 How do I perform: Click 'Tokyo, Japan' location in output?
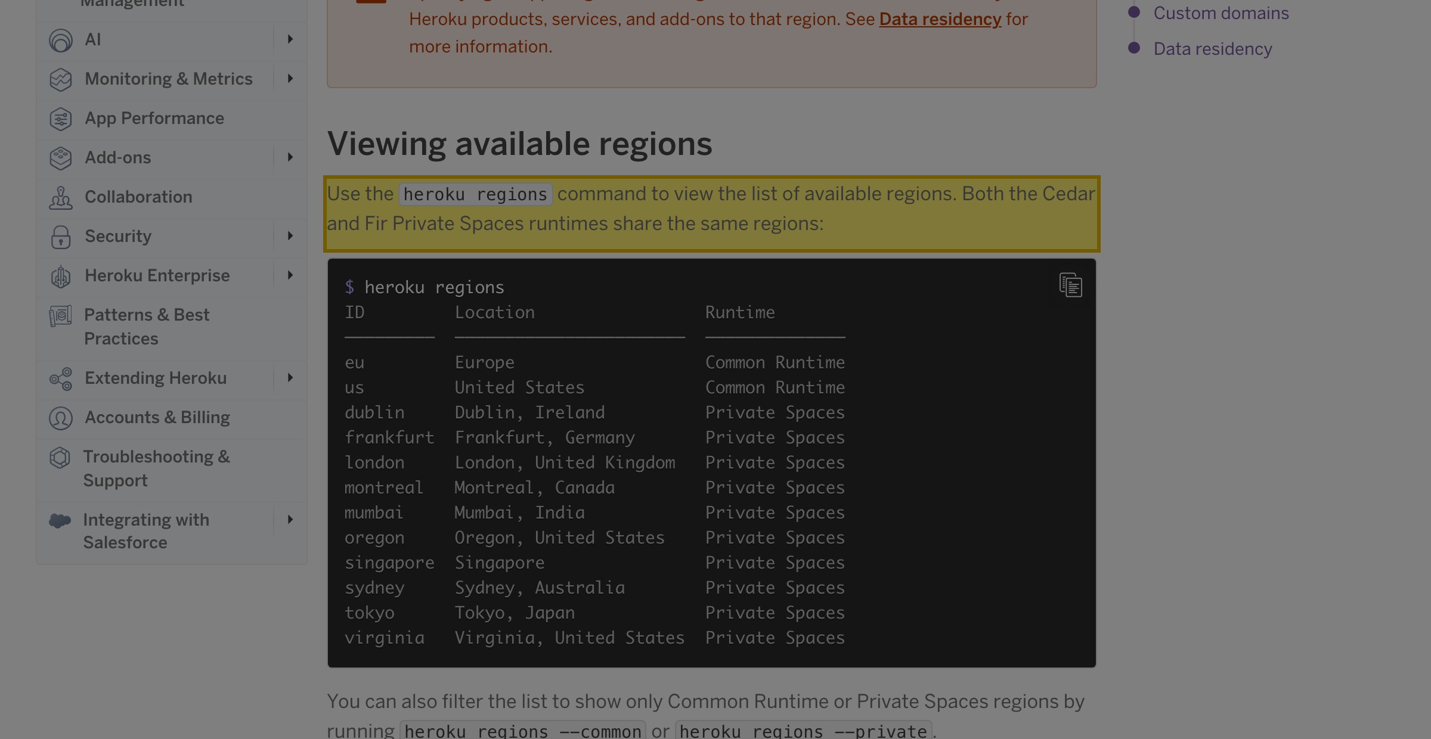pyautogui.click(x=515, y=613)
